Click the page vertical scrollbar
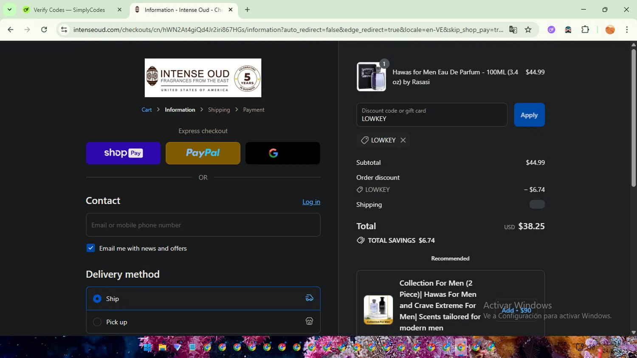 tap(633, 118)
